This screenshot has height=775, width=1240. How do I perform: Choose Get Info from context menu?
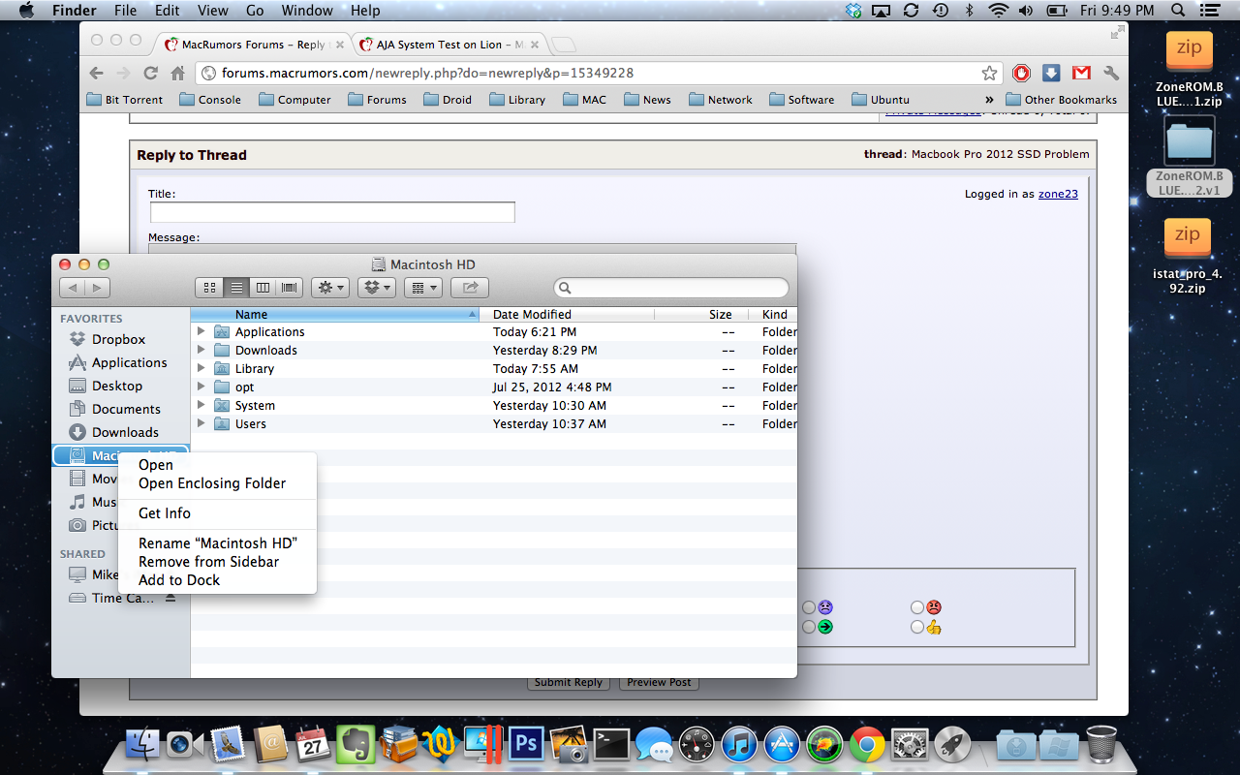point(217,513)
